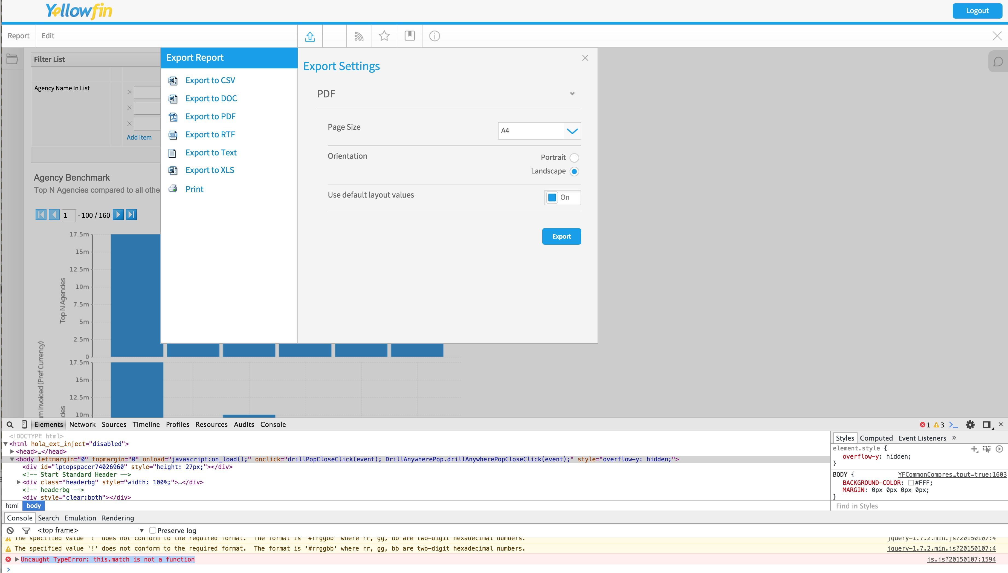Click DevTools inspect magnifier icon

click(10, 425)
